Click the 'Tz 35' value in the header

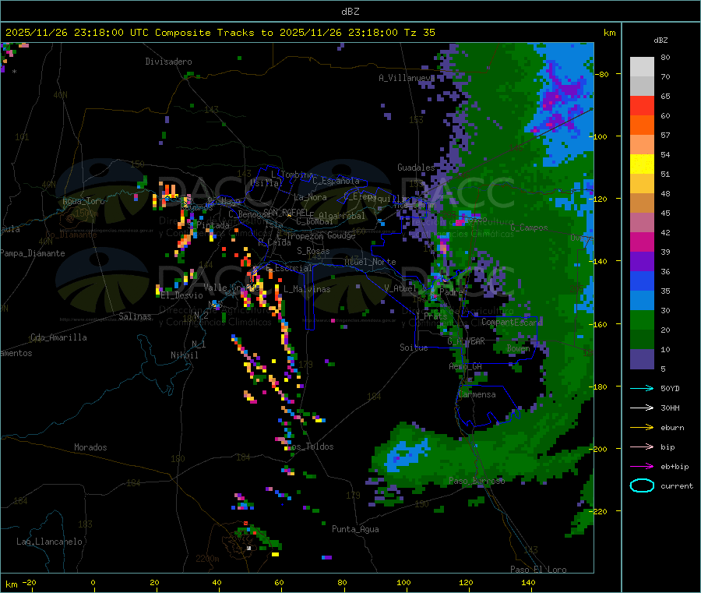click(419, 33)
